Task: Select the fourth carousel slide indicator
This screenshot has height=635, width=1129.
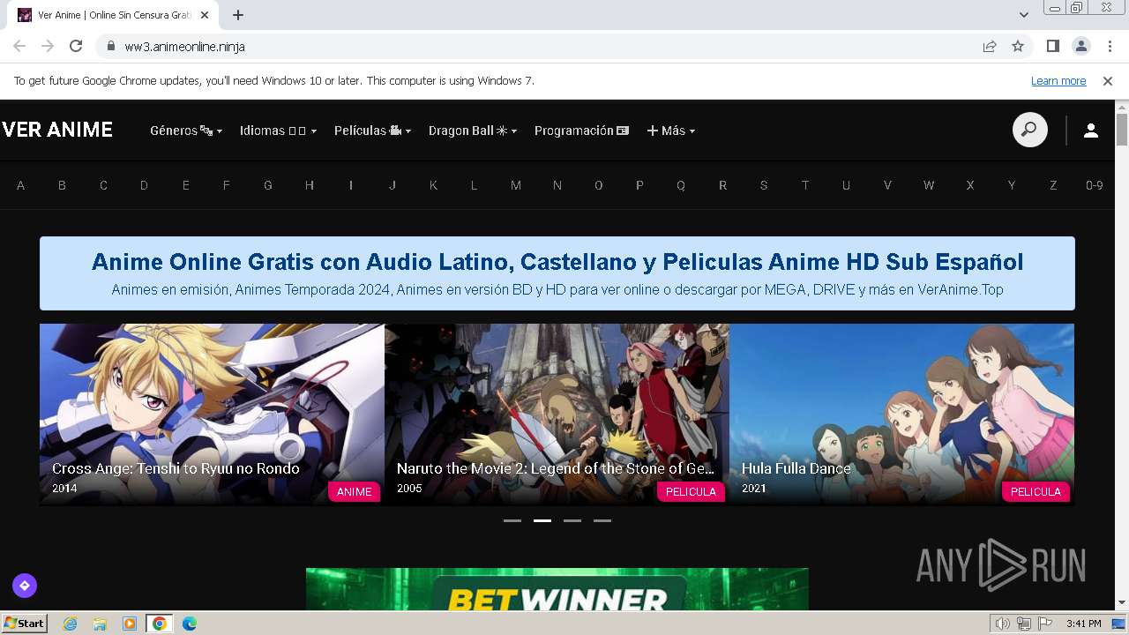Action: click(602, 520)
